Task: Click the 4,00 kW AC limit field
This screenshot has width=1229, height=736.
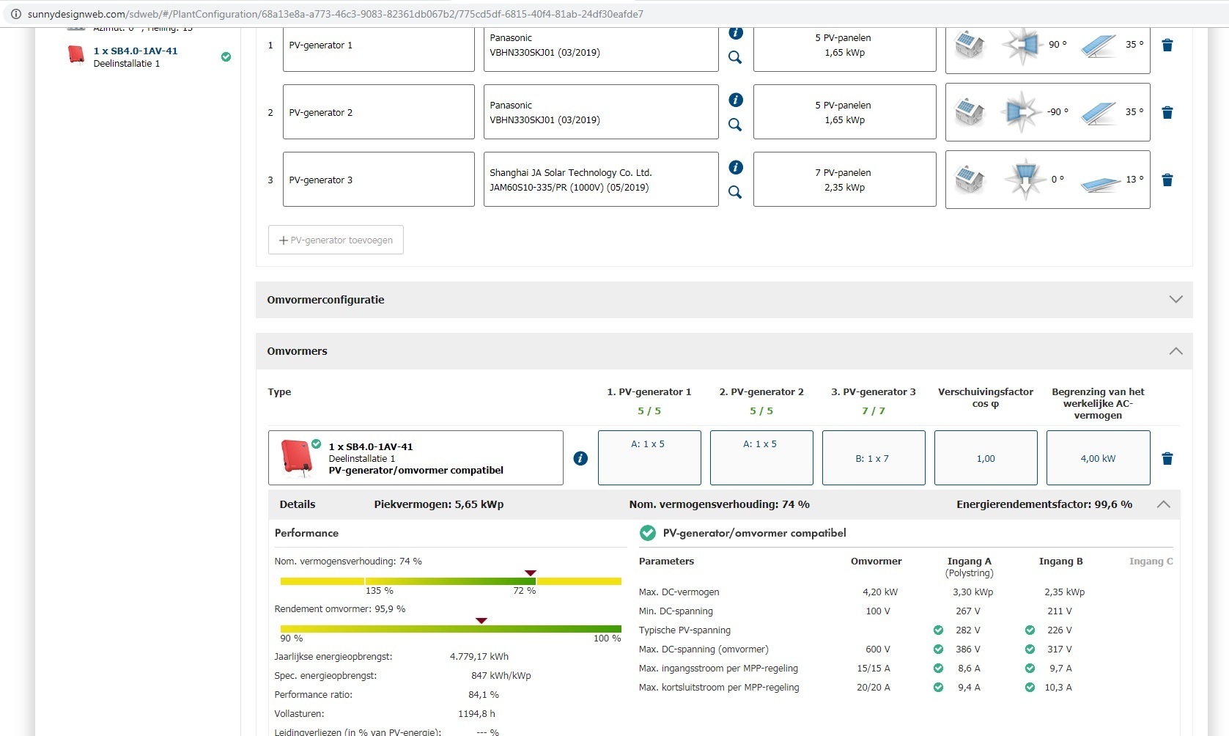Action: [1098, 458]
